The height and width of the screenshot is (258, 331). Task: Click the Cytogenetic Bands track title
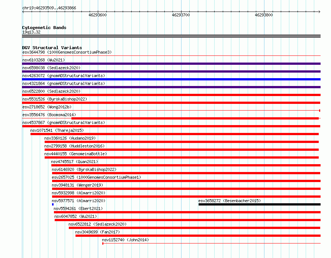pos(44,28)
